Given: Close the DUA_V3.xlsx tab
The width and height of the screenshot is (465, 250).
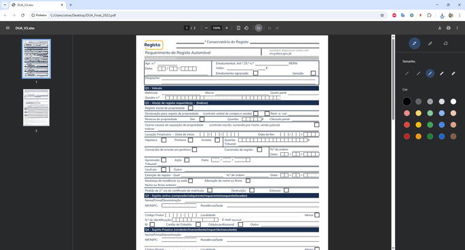Looking at the screenshot, I should pos(62,5).
